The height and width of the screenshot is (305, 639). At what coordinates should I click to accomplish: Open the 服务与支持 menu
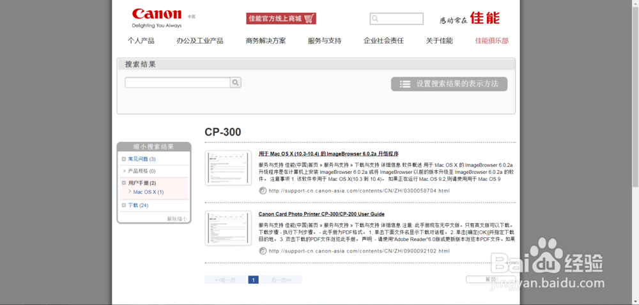[325, 41]
